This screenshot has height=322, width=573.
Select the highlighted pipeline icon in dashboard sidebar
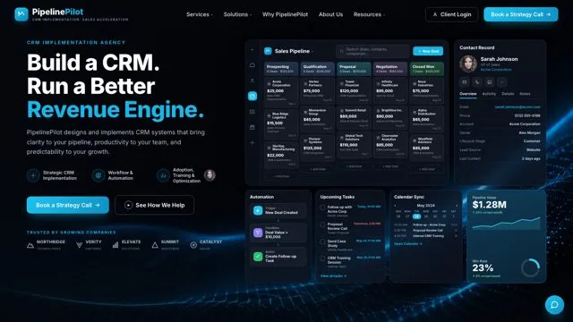click(252, 96)
